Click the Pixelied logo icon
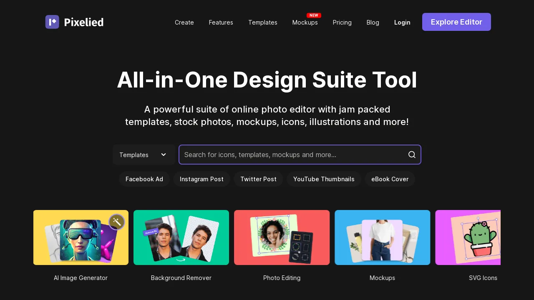Screen dimensions: 534x300 point(52,22)
